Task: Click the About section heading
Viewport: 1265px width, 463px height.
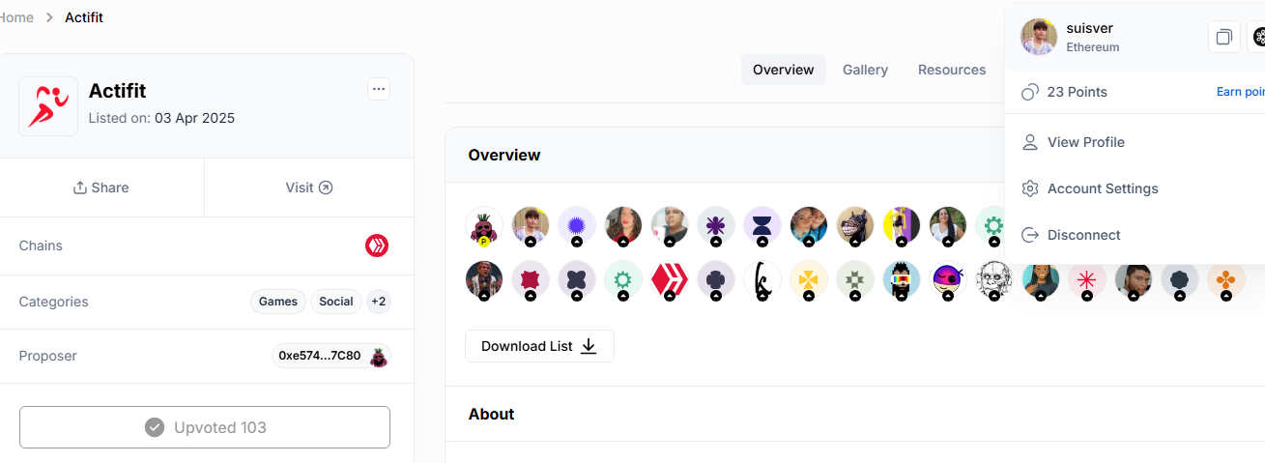Action: (491, 414)
